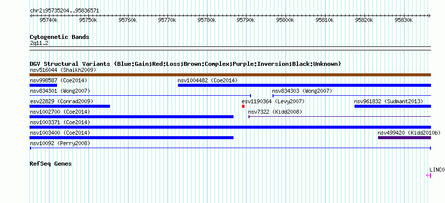445x203 pixels.
Task: Click the ruler's right end arrowhead
Action: click(x=429, y=16)
